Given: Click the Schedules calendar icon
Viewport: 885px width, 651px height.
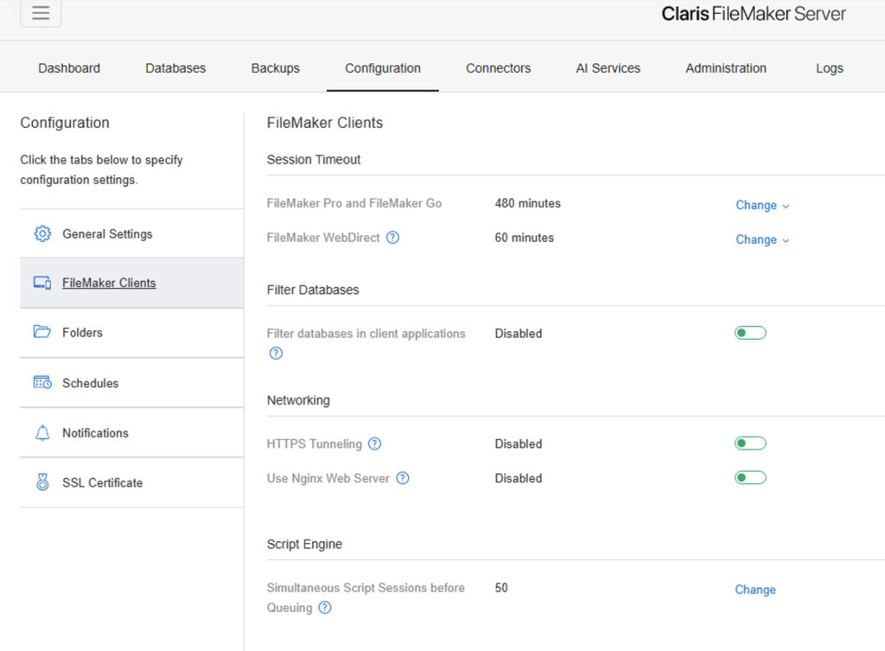Looking at the screenshot, I should 42,382.
